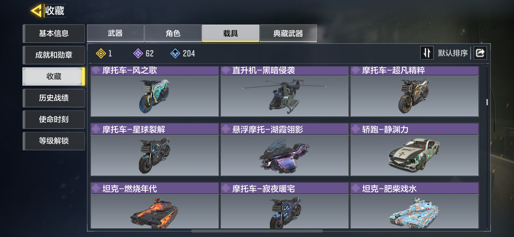Image resolution: width=514 pixels, height=237 pixels.
Task: Select the gold legendary rarity icon filter
Action: click(x=101, y=53)
